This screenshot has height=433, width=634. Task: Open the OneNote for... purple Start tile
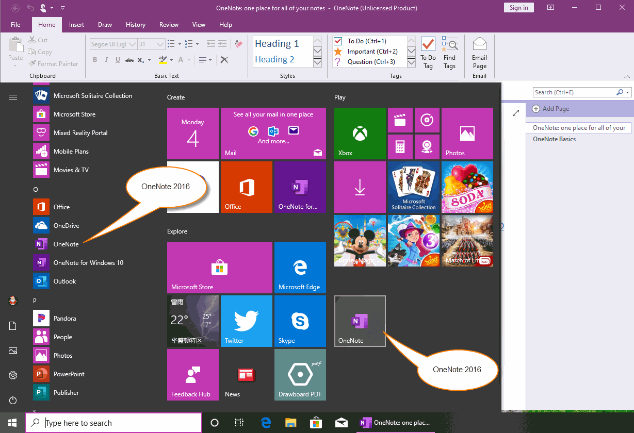point(300,187)
